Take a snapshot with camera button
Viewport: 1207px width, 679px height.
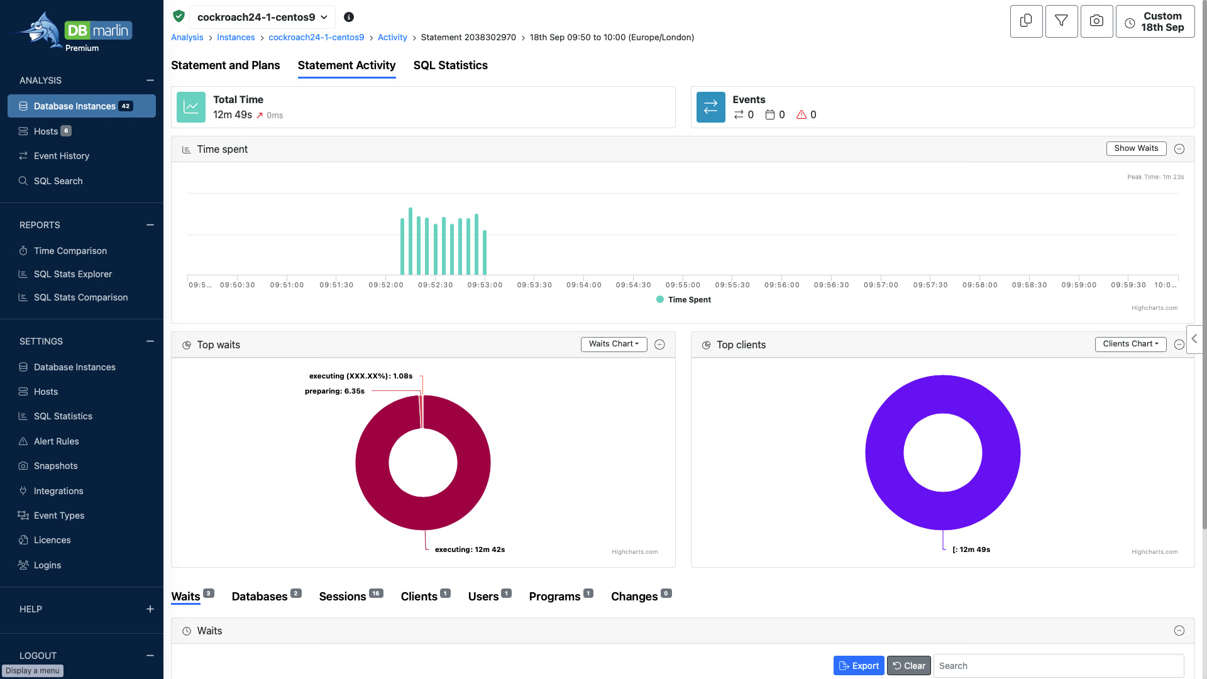point(1096,21)
